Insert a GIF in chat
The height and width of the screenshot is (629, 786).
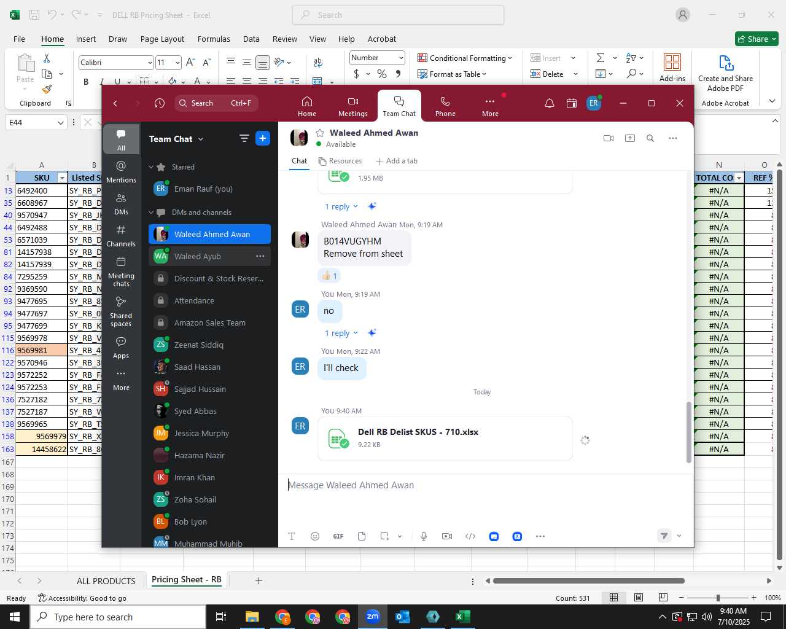pos(338,536)
